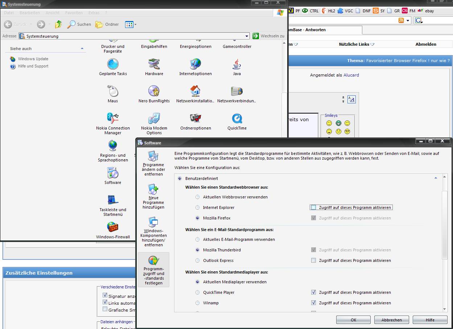Open the Ansicht menu
453x329 pixels.
pyautogui.click(x=53, y=13)
